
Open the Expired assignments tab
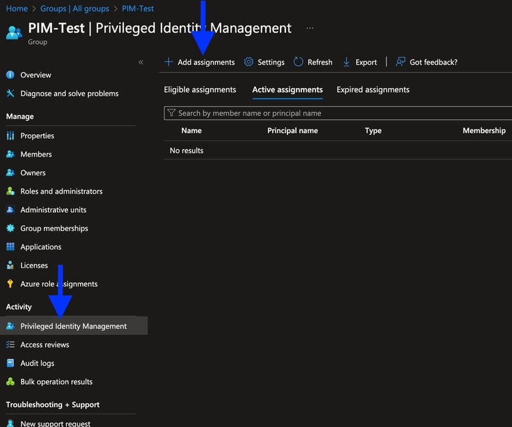coord(373,90)
